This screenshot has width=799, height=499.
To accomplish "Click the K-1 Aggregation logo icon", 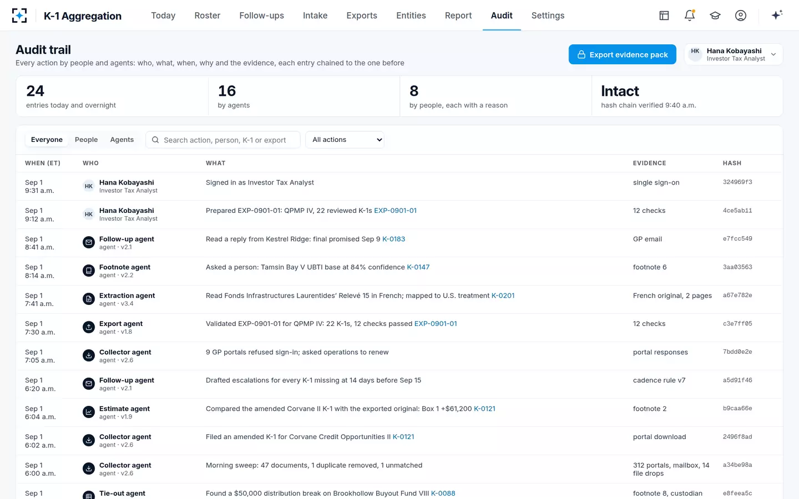I will coord(19,16).
